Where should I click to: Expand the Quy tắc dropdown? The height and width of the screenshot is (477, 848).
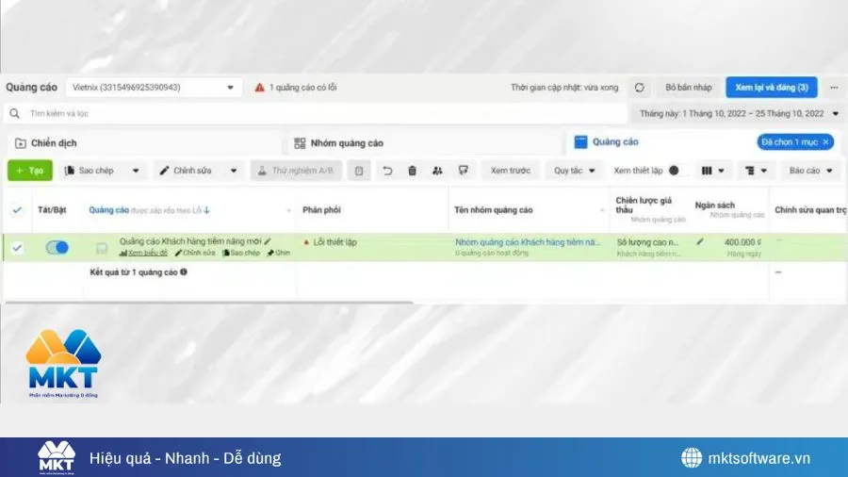point(574,171)
